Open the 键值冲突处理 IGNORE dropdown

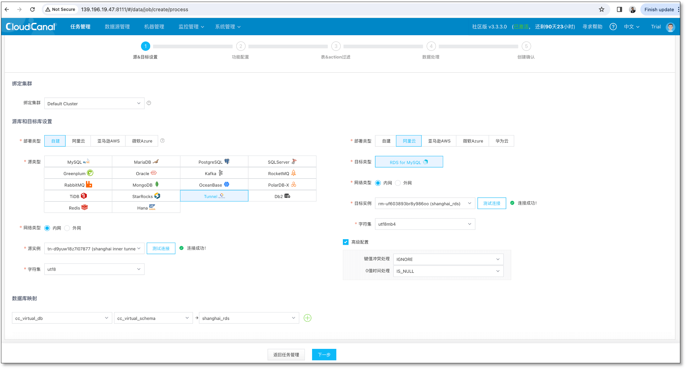(448, 259)
